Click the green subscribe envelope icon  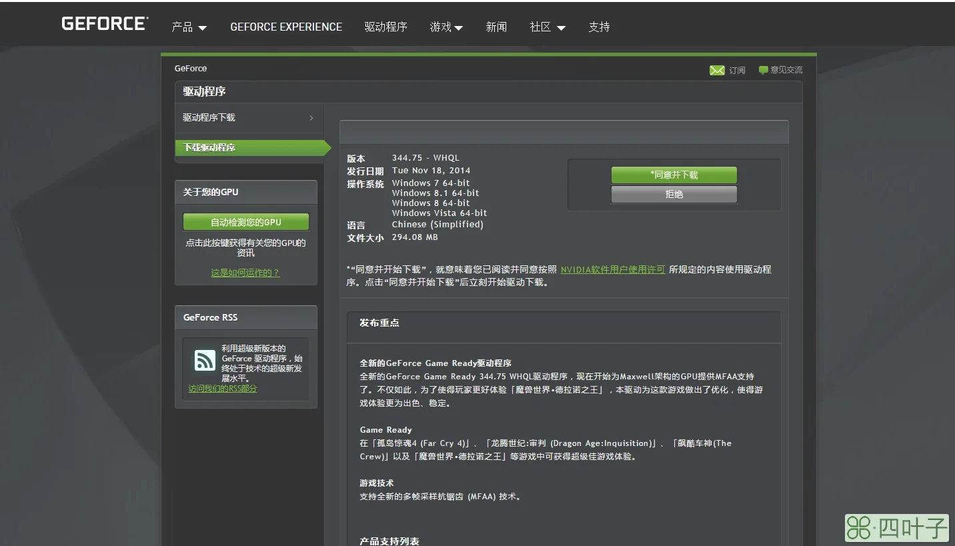[x=717, y=70]
